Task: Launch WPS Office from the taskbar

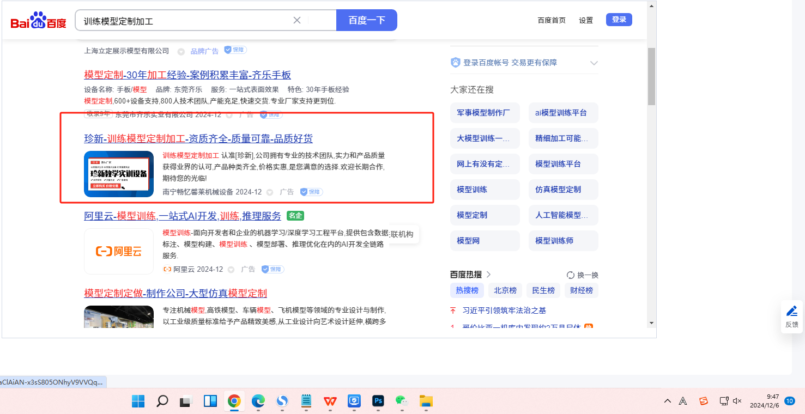Action: [x=330, y=401]
